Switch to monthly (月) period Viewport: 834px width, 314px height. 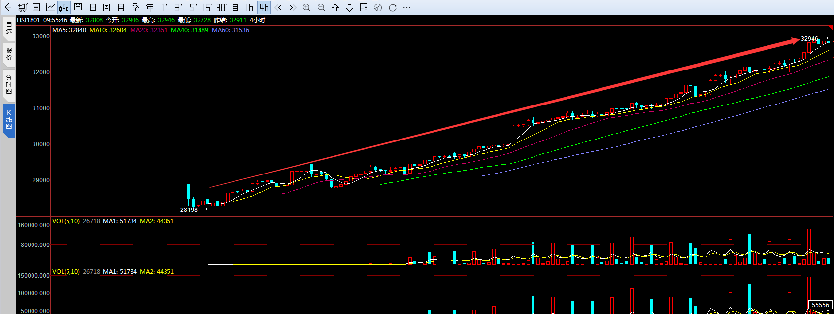[x=121, y=7]
